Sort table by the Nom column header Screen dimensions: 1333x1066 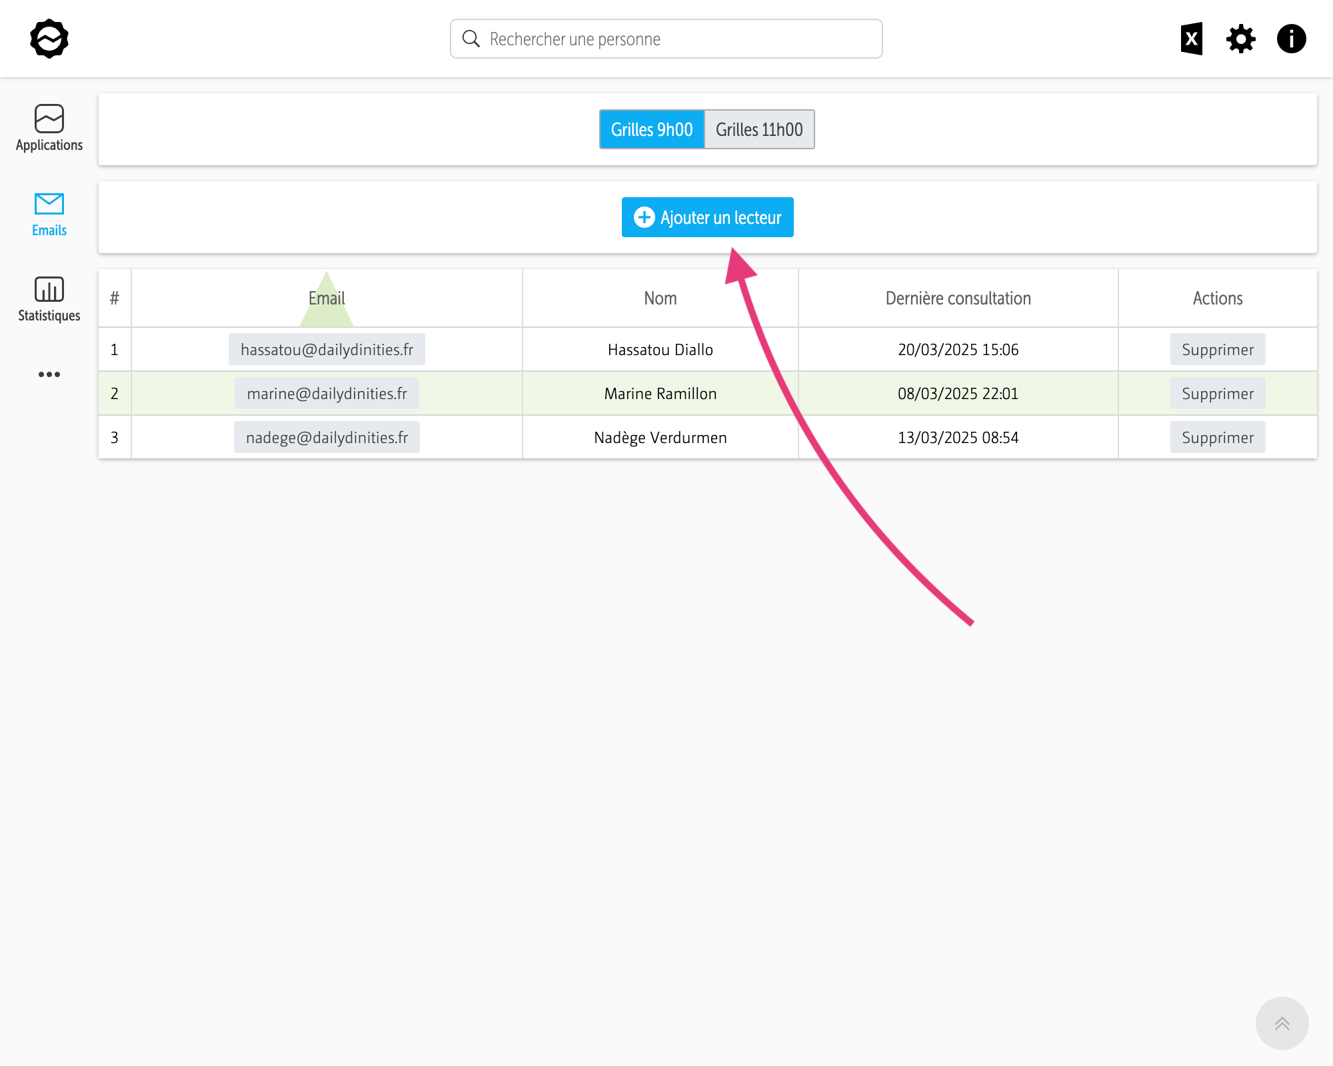coord(660,298)
